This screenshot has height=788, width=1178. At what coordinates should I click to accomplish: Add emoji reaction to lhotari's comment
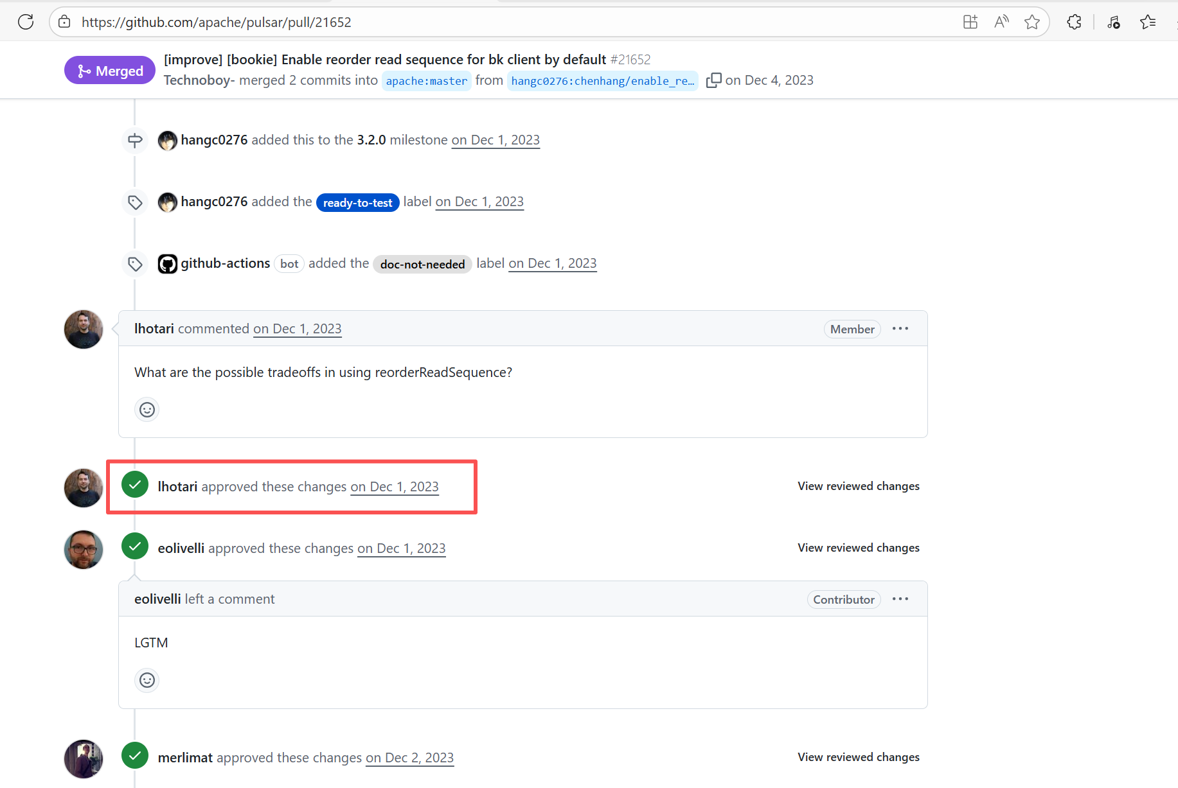coord(147,410)
